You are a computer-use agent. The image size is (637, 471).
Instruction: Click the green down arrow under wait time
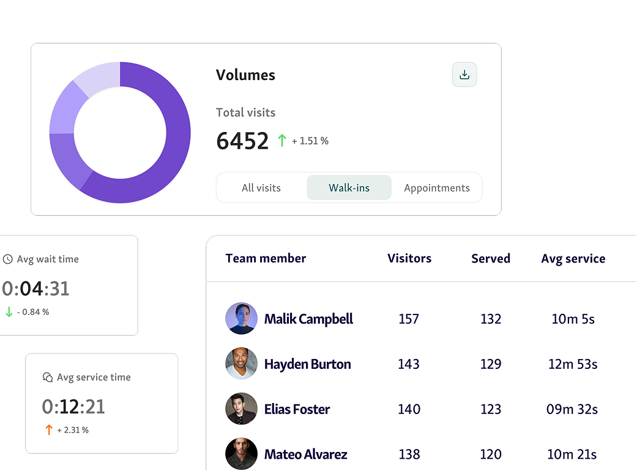point(9,312)
